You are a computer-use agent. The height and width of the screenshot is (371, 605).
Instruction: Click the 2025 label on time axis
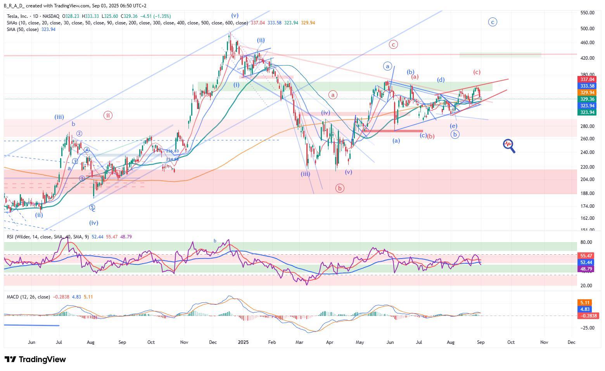click(243, 342)
